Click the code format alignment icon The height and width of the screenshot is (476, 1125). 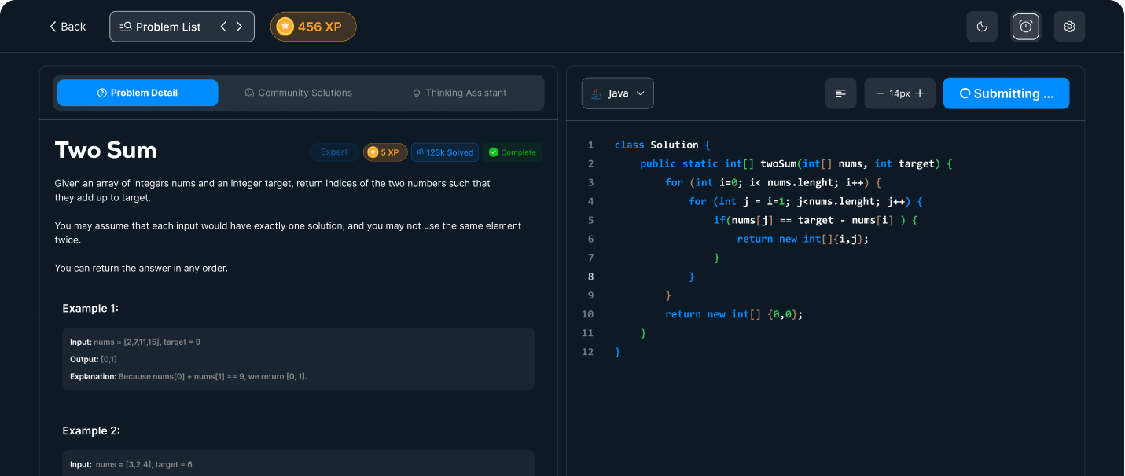click(x=840, y=93)
